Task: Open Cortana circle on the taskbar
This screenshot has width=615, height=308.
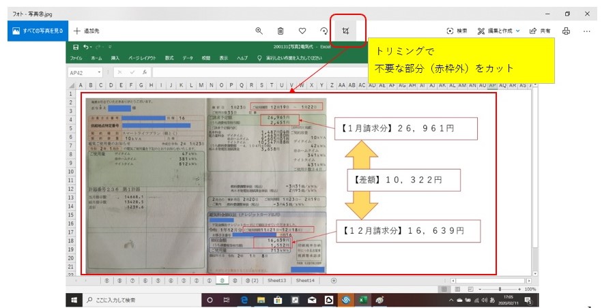Action: pos(210,301)
